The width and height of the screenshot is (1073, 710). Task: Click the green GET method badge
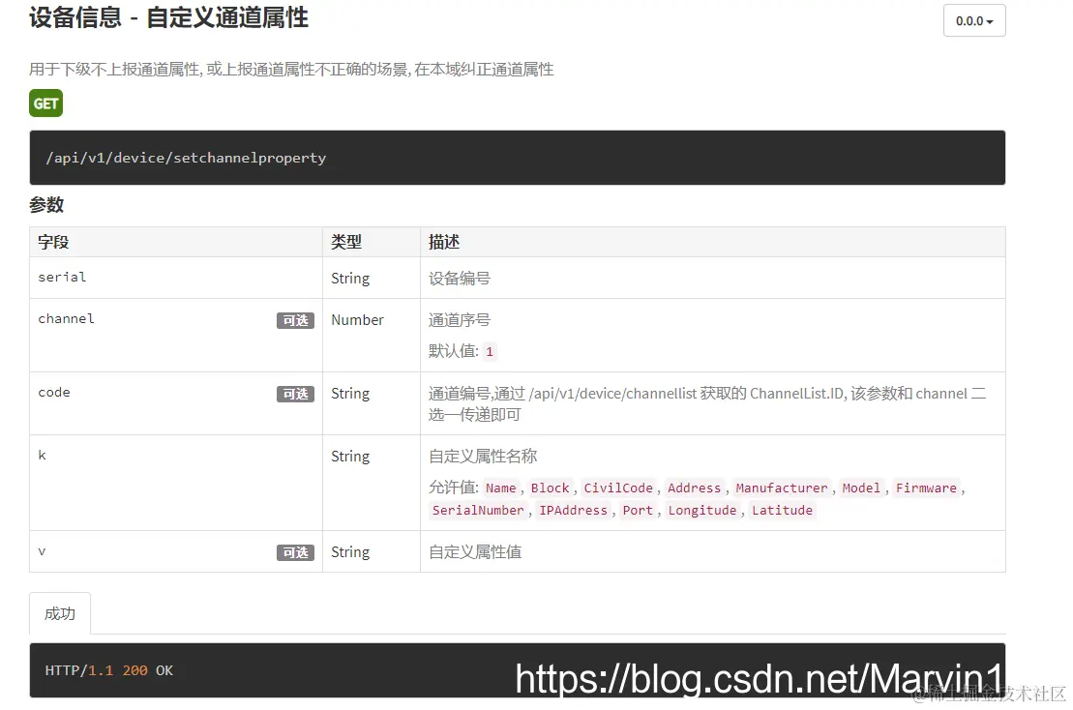pos(45,104)
